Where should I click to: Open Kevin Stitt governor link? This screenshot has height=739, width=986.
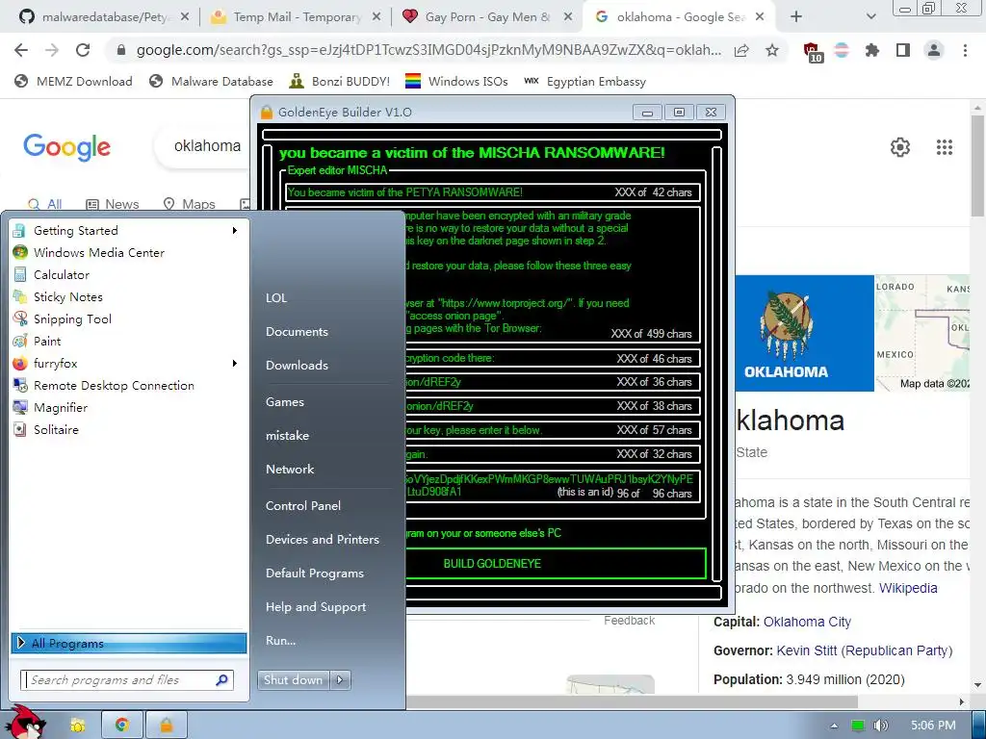tap(865, 650)
